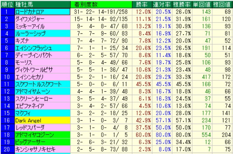The height and width of the screenshot is (154, 233).
Task: Sort by the 連対率 column header
Action: tap(162, 4)
